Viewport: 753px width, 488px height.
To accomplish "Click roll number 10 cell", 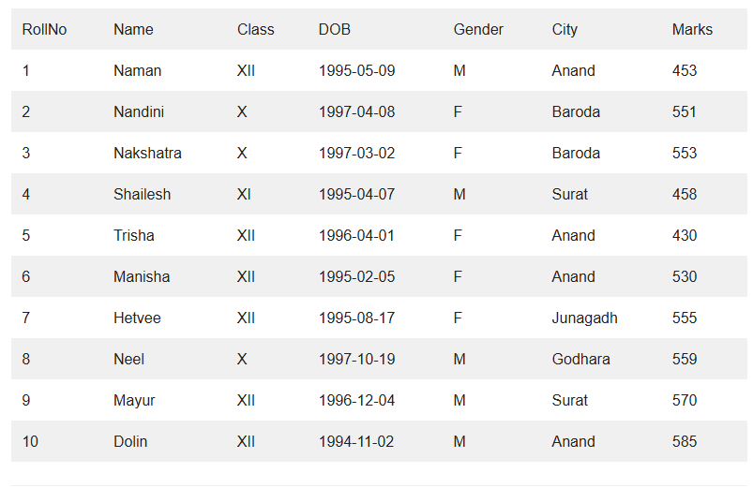I will [x=31, y=441].
